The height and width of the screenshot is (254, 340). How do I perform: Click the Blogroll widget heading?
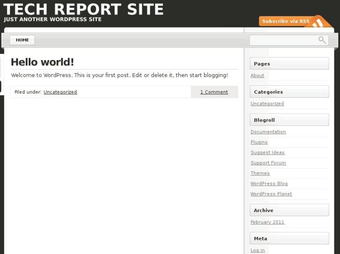(289, 120)
